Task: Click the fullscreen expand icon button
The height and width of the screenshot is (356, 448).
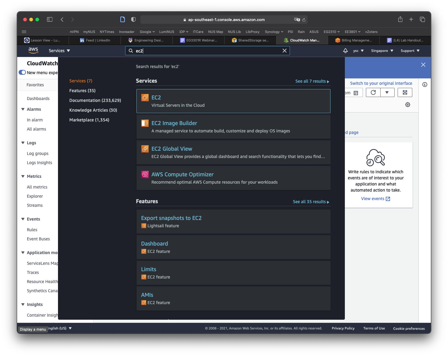Action: [x=405, y=92]
